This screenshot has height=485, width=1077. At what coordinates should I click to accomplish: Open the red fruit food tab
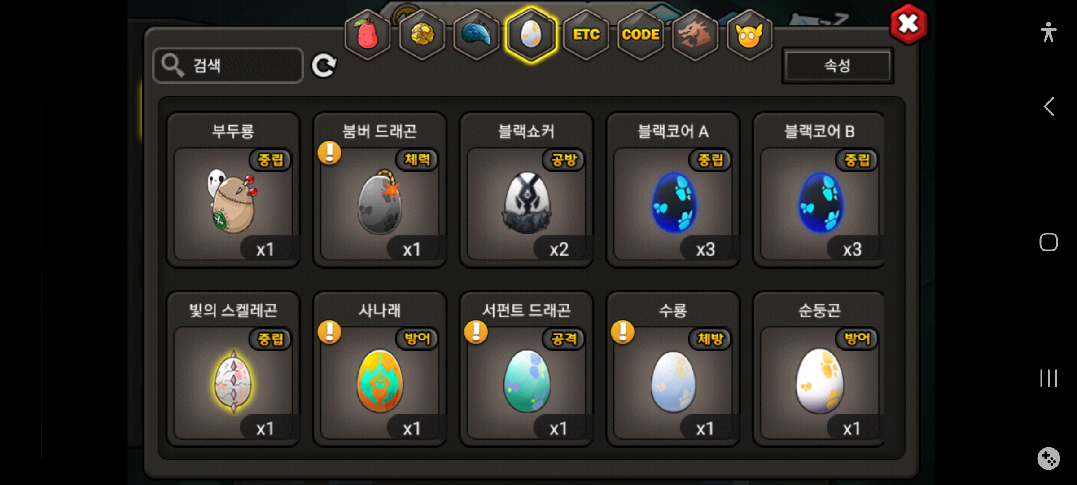(367, 35)
